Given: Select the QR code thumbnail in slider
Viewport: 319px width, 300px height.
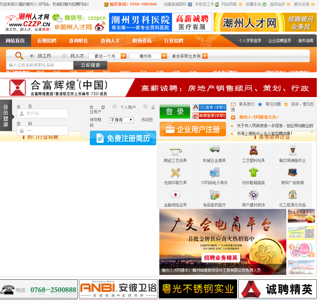Looking at the screenshot, I should [301, 233].
